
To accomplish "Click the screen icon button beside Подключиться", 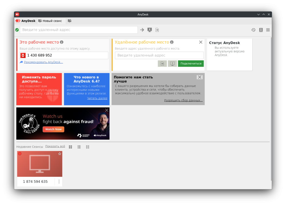I will 172,64.
